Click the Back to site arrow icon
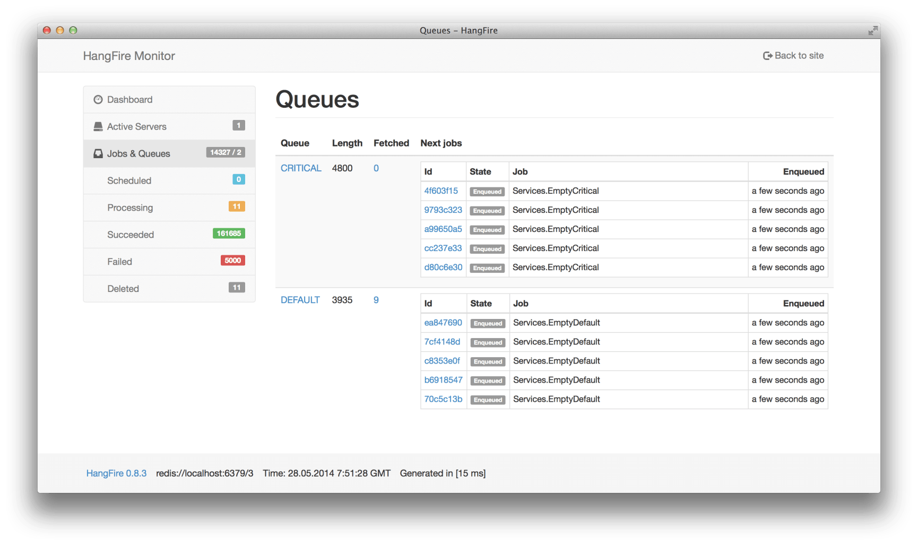 [x=767, y=56]
